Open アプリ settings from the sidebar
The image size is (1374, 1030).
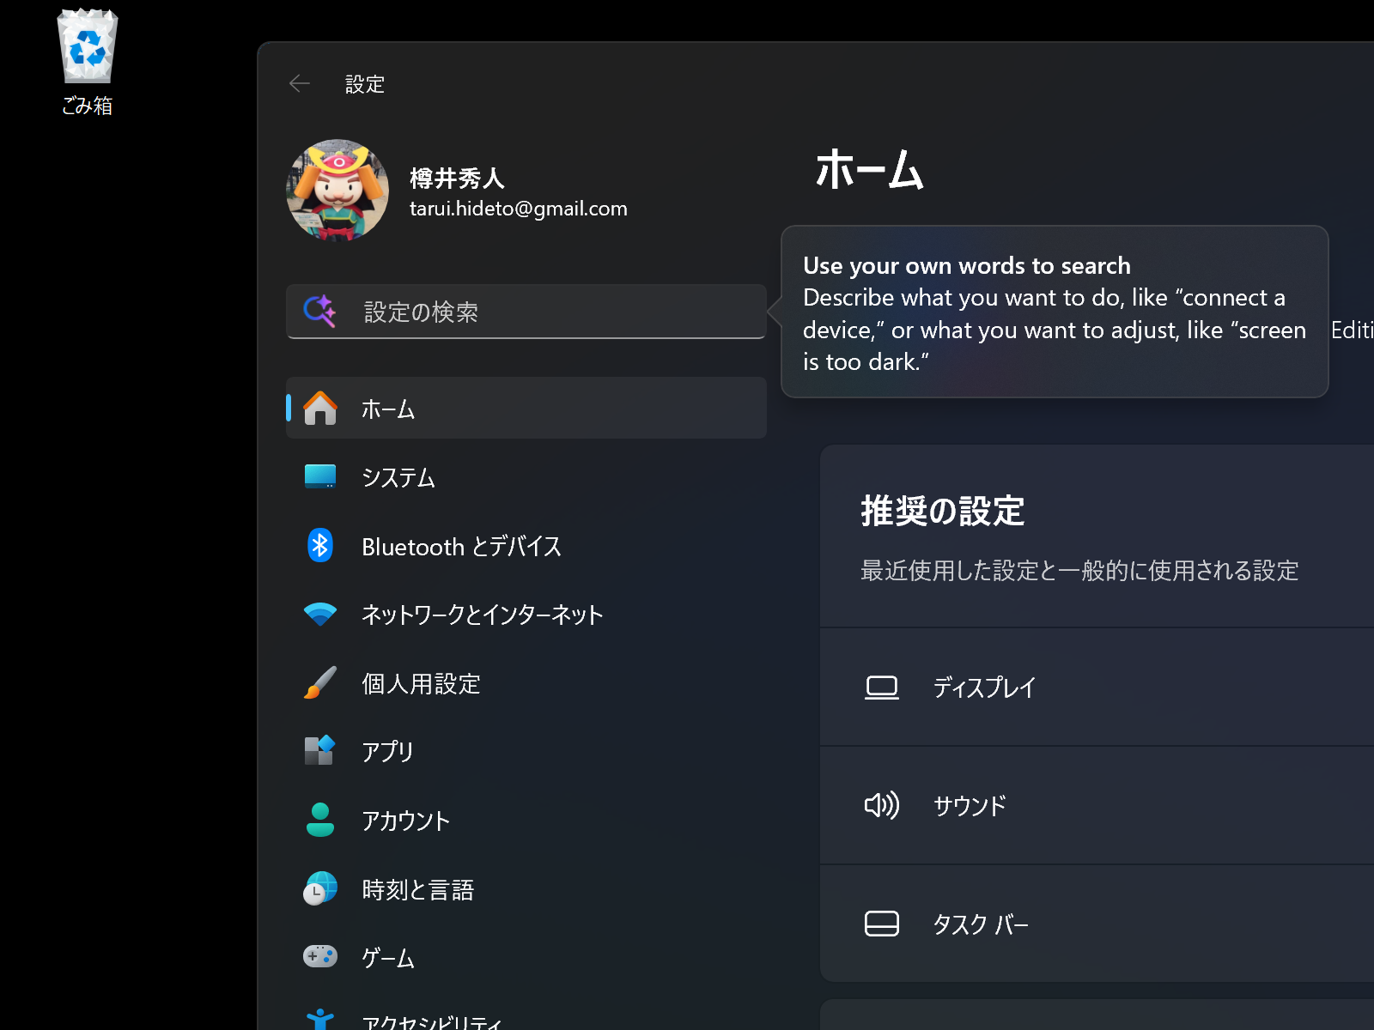(388, 751)
